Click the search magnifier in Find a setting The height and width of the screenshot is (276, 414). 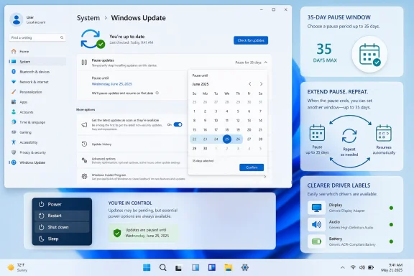coord(62,37)
